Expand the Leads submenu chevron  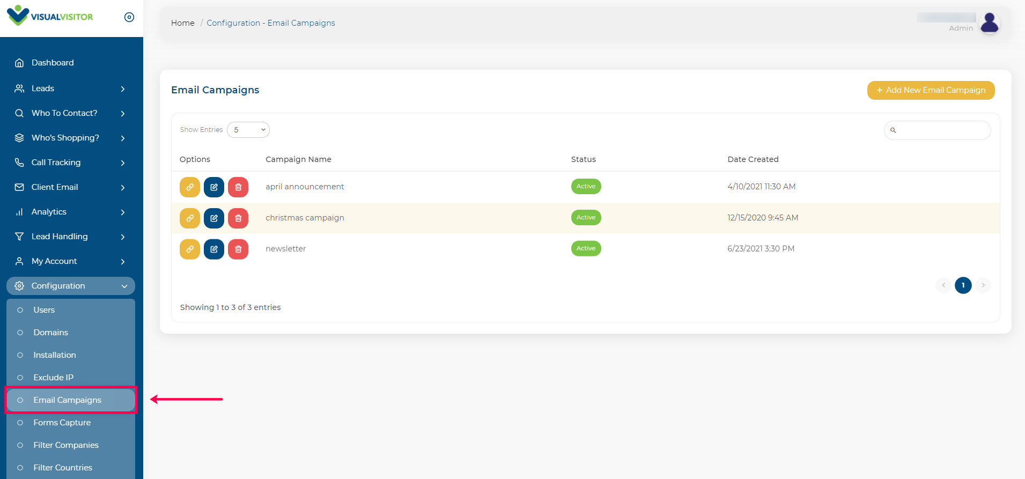point(123,89)
